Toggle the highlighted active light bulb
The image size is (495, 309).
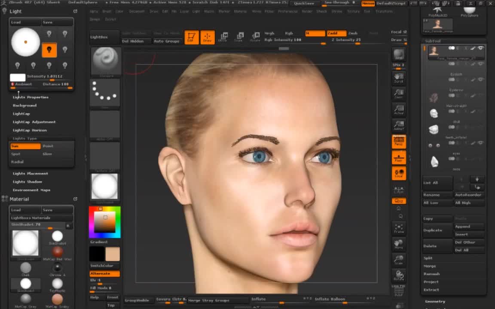click(x=49, y=50)
